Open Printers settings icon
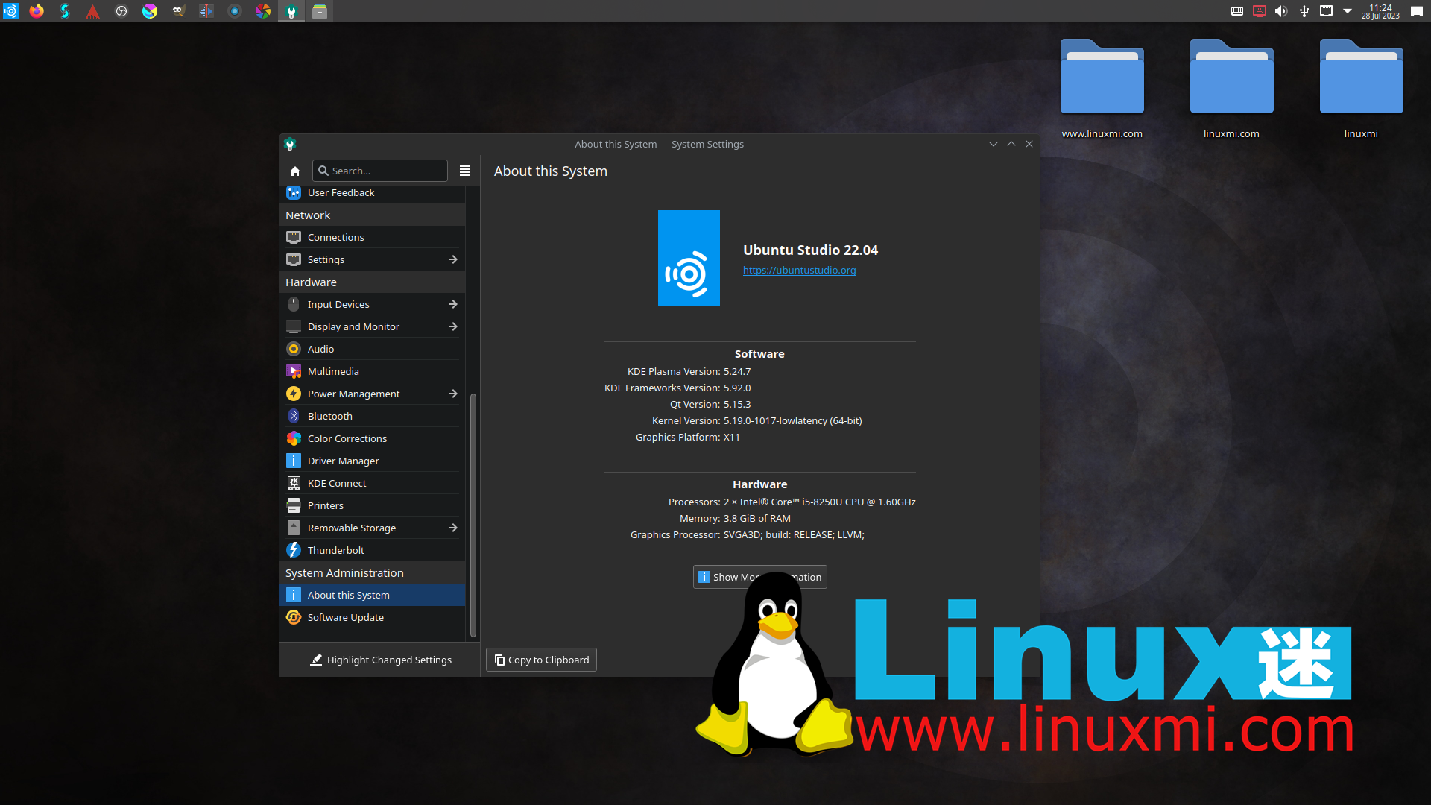Screen dimensions: 1431x805 click(x=294, y=505)
